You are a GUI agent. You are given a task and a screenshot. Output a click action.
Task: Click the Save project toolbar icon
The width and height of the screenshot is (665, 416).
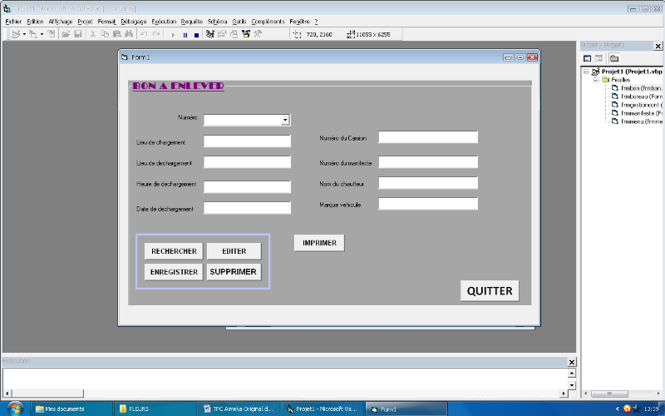point(77,34)
